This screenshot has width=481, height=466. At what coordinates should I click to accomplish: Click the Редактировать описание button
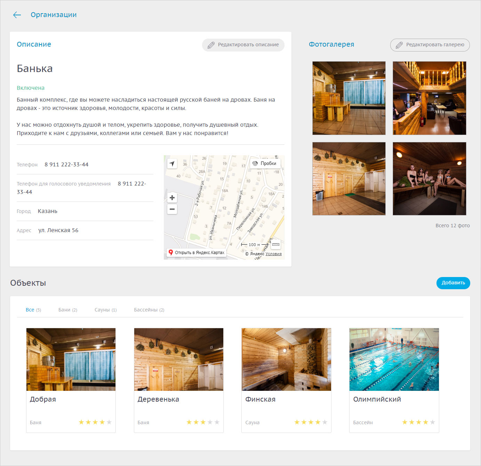243,45
